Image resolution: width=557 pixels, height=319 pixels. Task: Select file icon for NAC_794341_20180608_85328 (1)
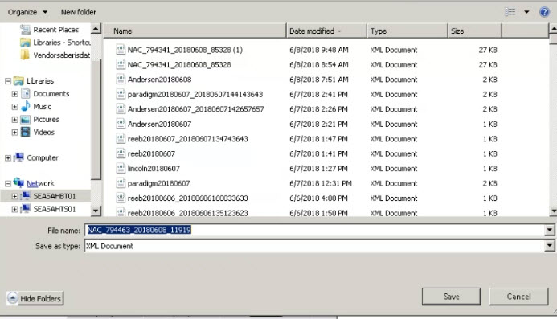click(x=121, y=50)
